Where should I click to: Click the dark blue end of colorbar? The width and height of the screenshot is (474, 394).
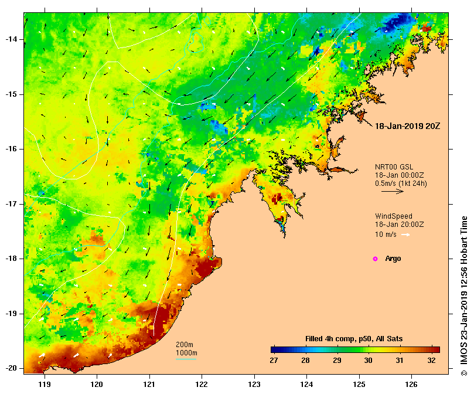click(273, 350)
